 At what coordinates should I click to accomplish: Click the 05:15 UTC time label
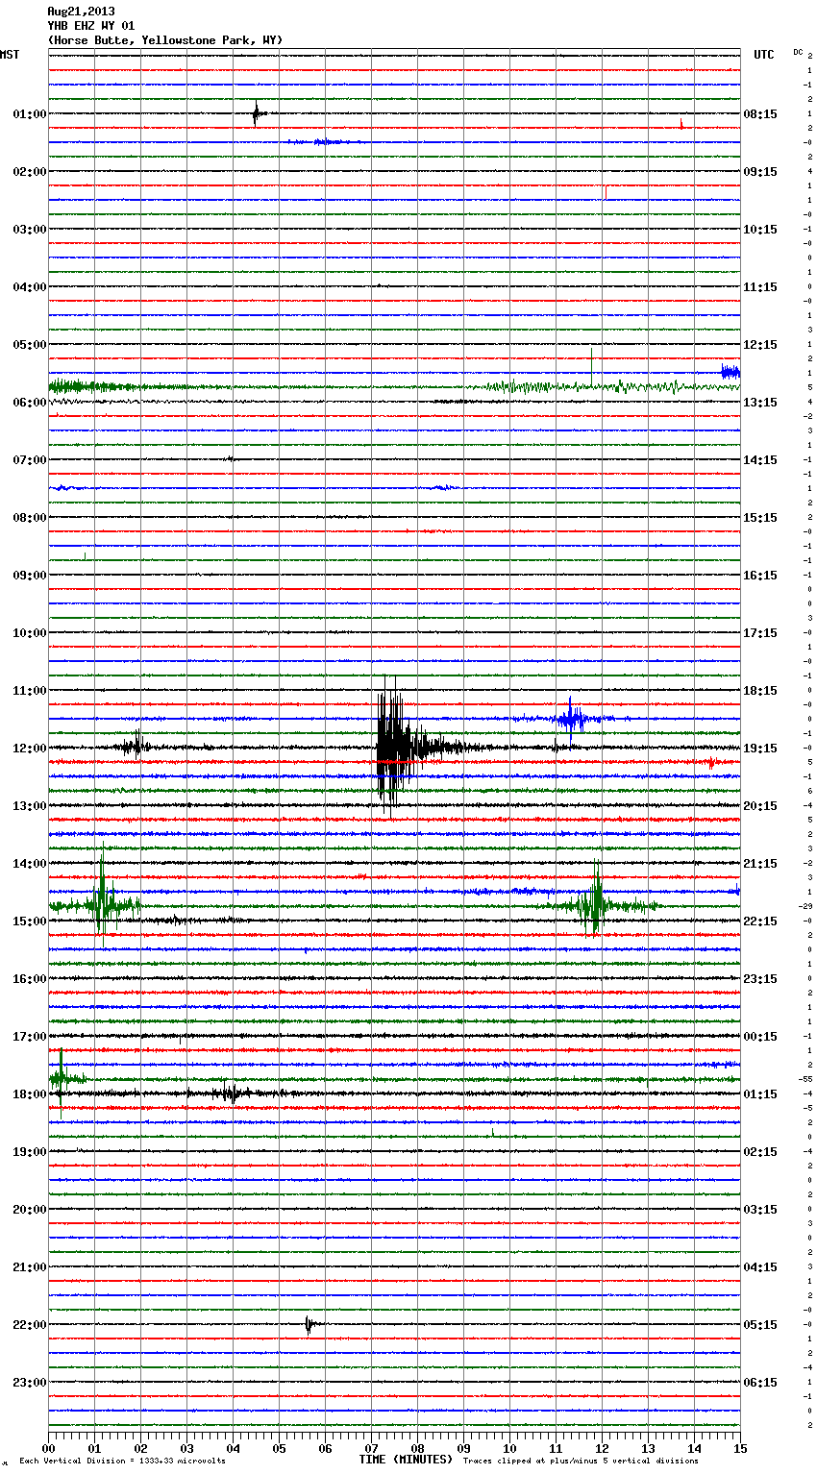coord(760,1325)
